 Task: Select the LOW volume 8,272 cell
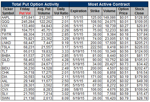tap(109, 85)
